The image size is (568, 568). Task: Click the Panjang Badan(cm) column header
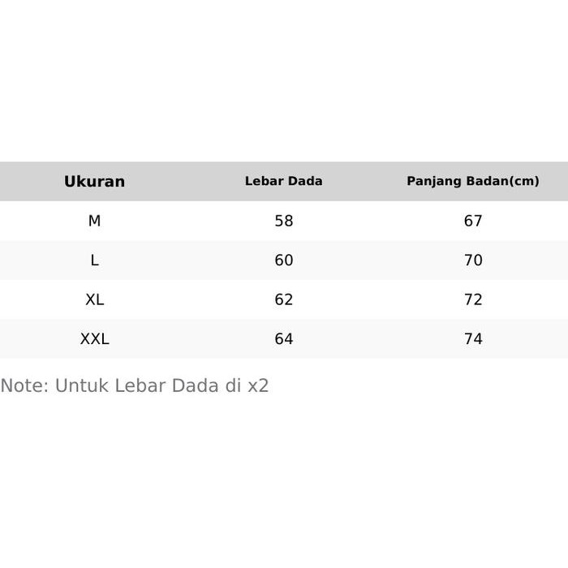(x=472, y=182)
